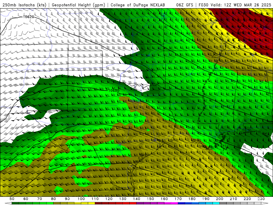Click the "F030 Valid: 12Z WED MAR 26 2025" text
This screenshot has width=273, height=205.
click(235, 5)
